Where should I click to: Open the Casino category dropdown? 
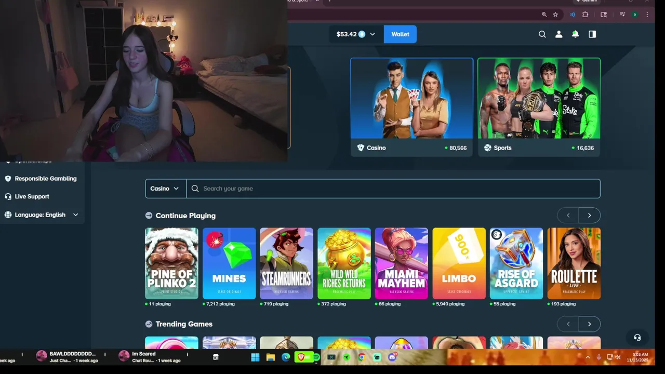coord(165,189)
